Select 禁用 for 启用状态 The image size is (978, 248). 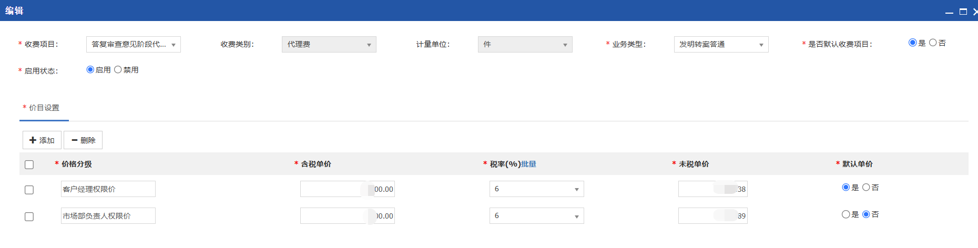pos(118,69)
